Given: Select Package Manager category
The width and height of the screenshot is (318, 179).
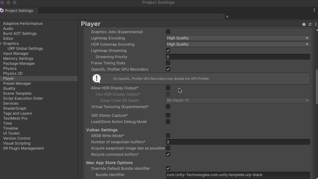Looking at the screenshot, I should point(19,64).
